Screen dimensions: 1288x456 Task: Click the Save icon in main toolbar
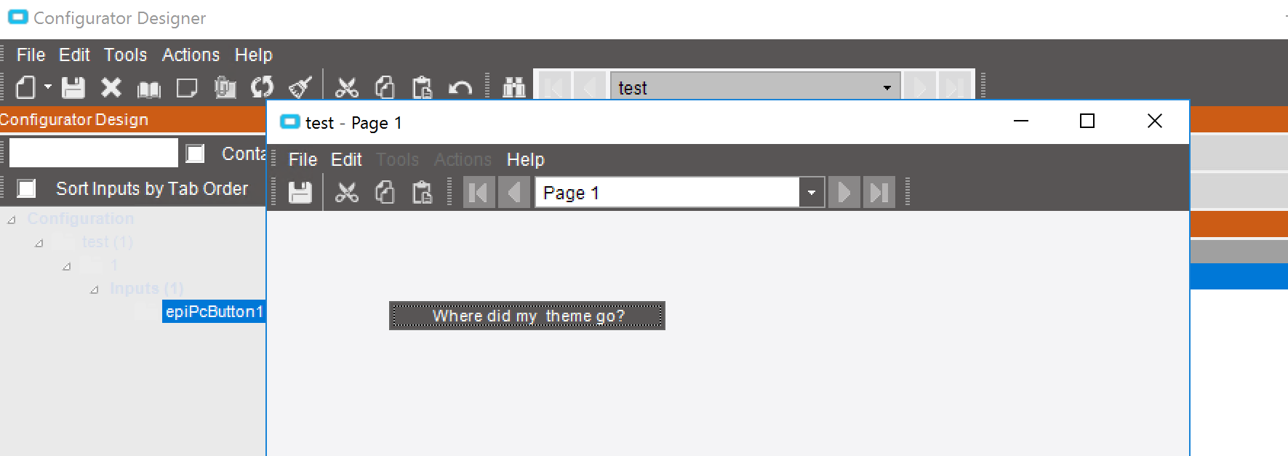pos(73,88)
